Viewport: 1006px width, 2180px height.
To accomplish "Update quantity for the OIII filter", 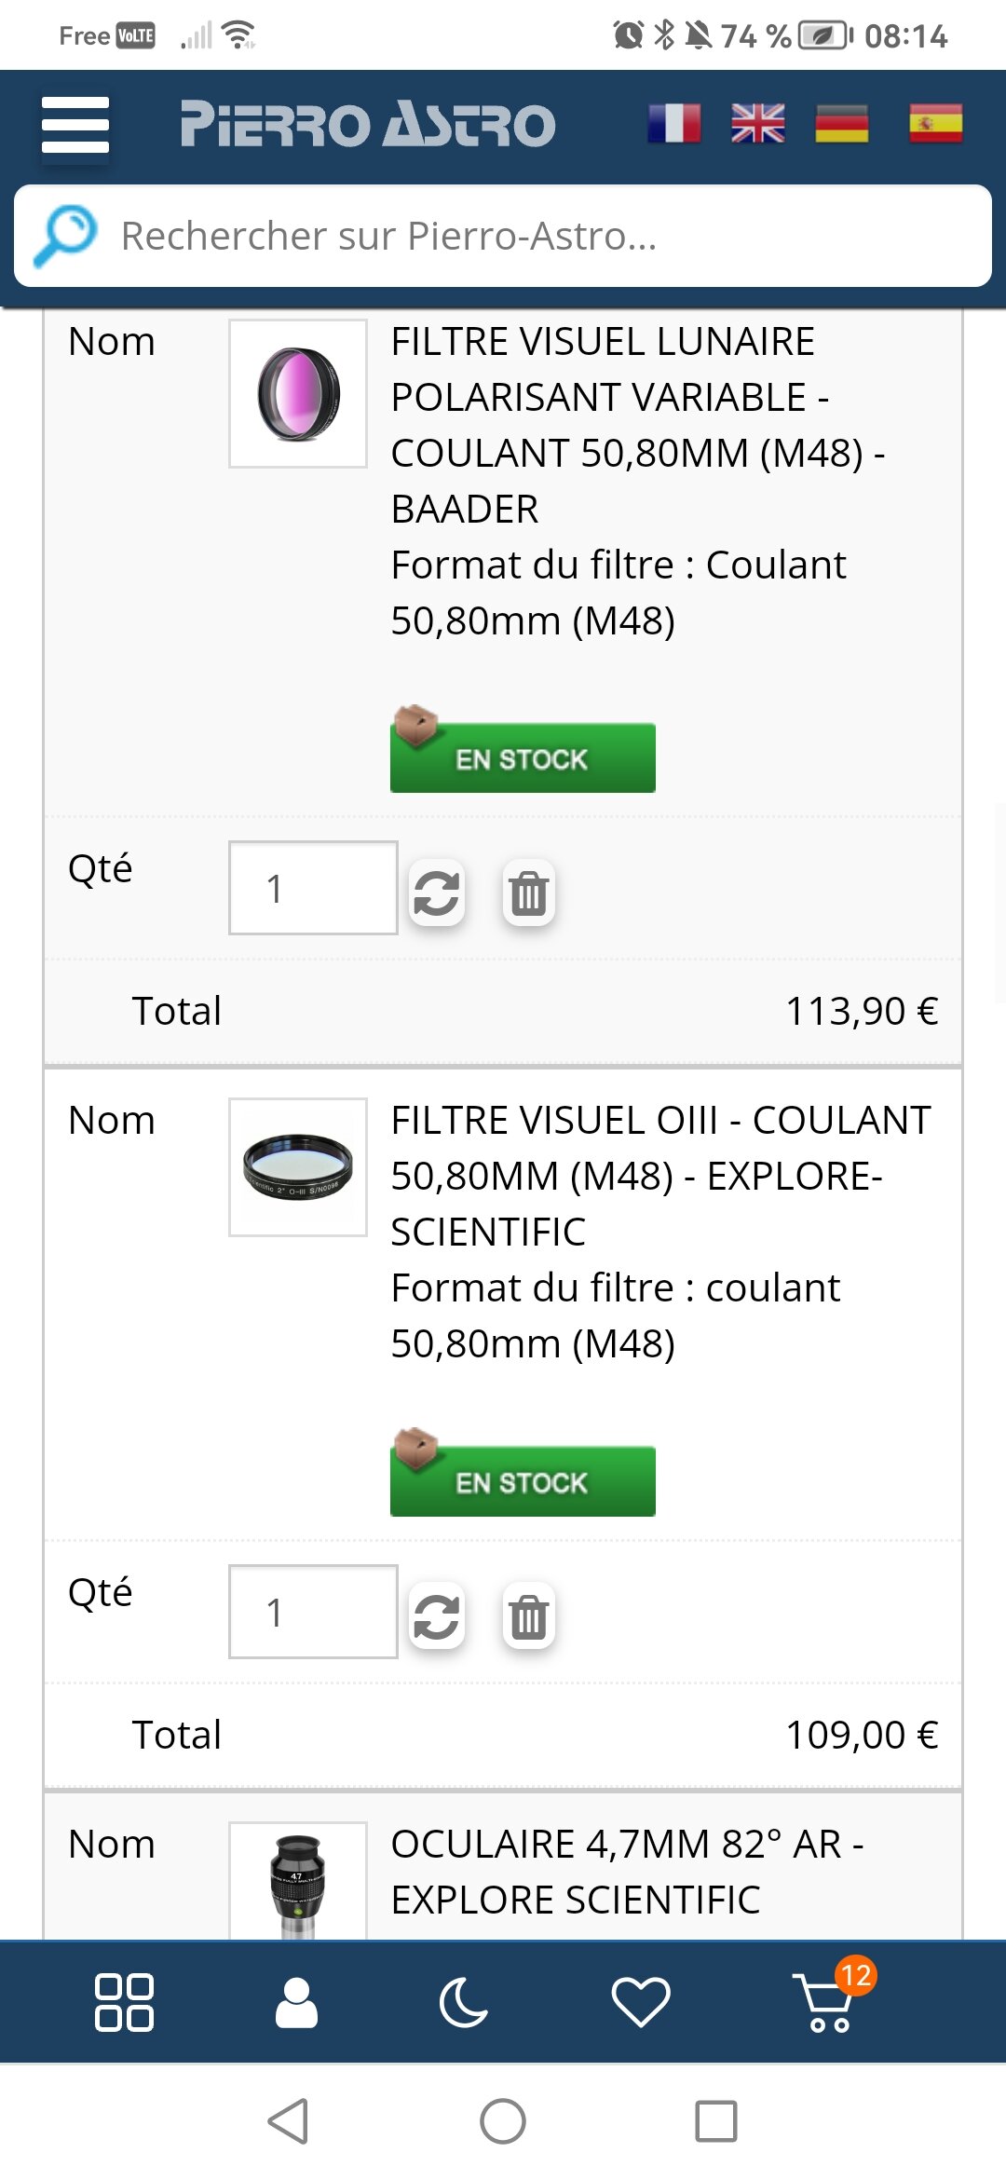I will (x=437, y=1616).
